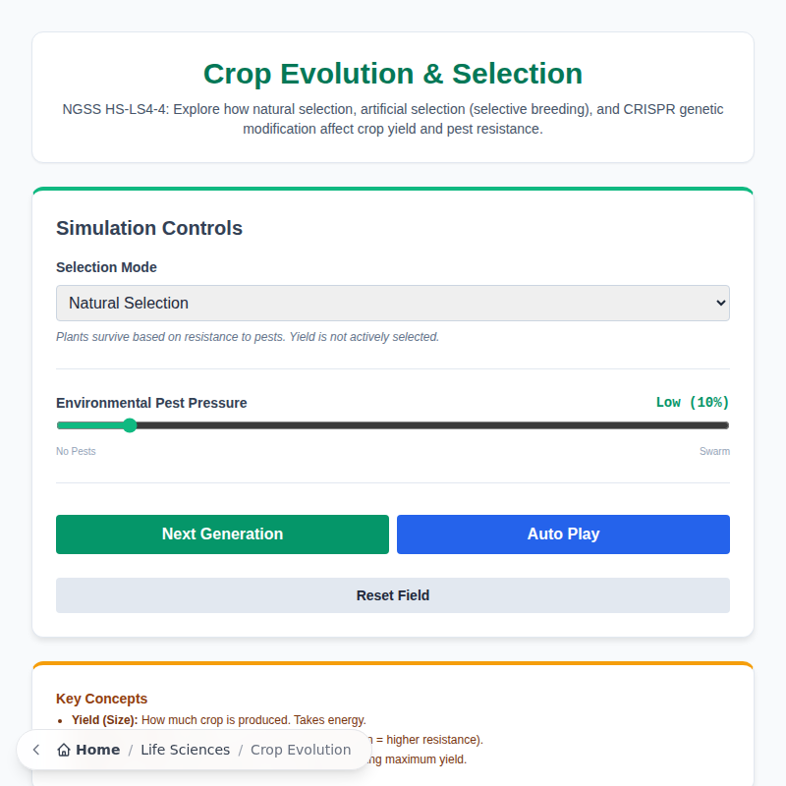Click the back chevron arrow in breadcrumb bar

(x=35, y=749)
